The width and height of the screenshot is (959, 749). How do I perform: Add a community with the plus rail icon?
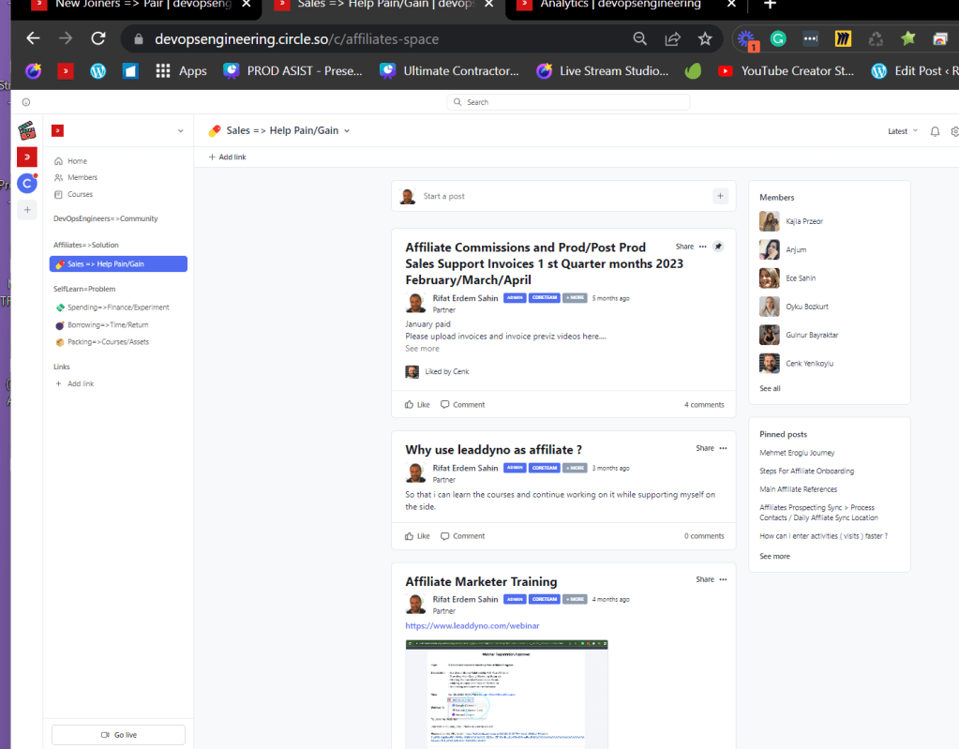[27, 210]
